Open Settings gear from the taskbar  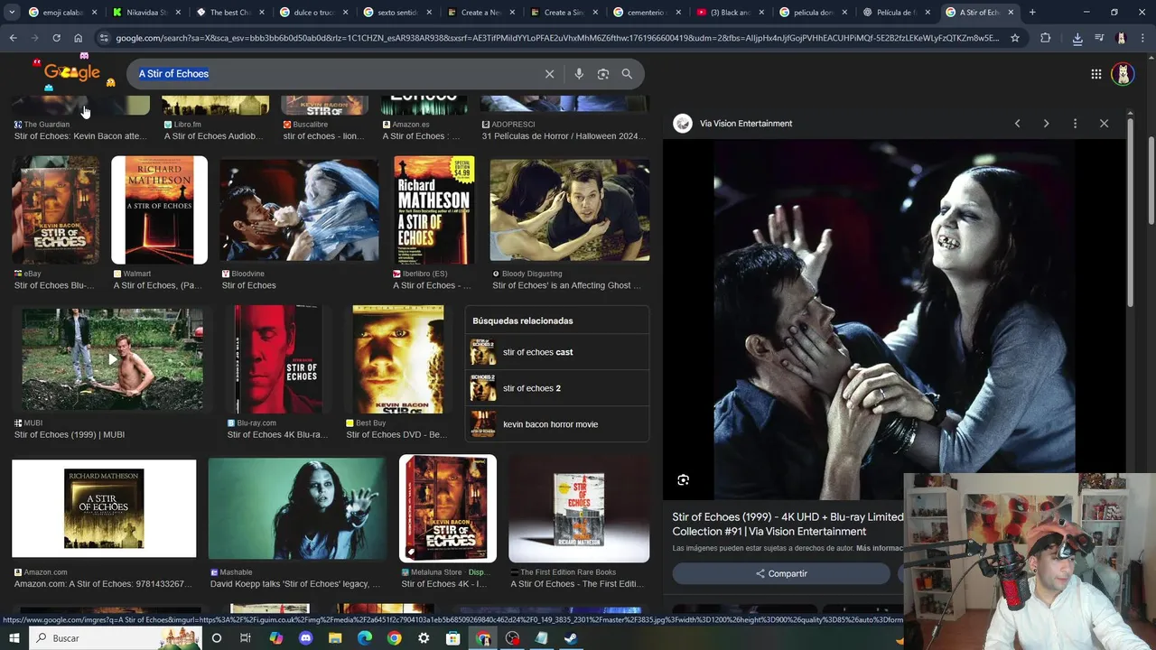424,638
